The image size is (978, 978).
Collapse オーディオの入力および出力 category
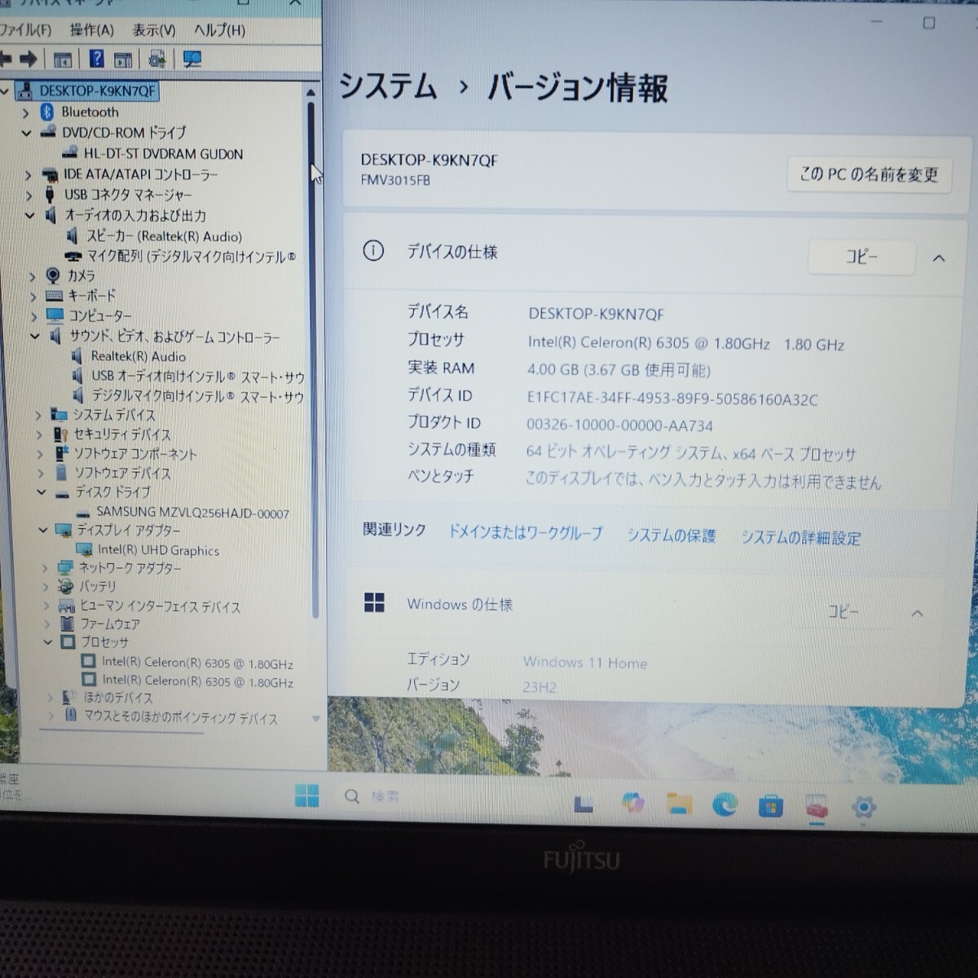29,215
